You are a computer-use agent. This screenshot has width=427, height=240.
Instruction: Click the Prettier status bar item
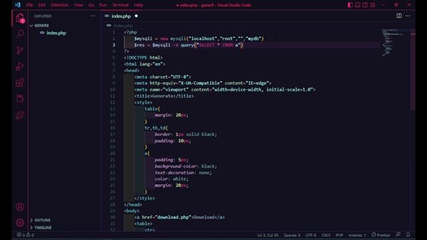pyautogui.click(x=381, y=235)
